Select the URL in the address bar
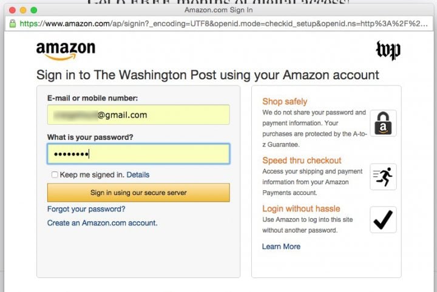Viewport: 437px width, 292px height. (x=223, y=24)
